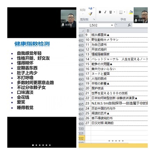
Task: Select row header 490
Action: click(81, 79)
